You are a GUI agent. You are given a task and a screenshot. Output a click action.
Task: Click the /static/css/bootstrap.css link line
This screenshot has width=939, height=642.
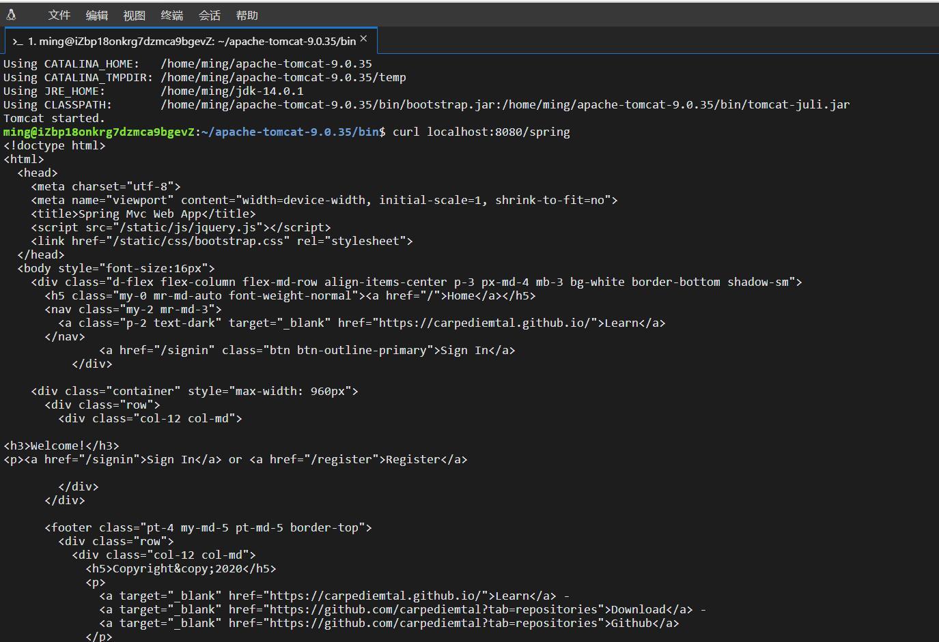click(x=222, y=241)
